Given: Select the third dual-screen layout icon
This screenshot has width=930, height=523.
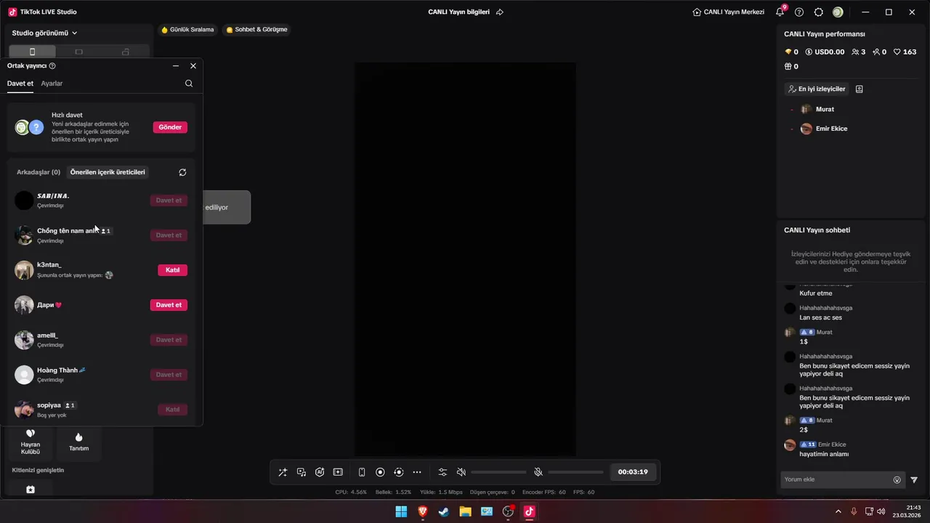Looking at the screenshot, I should pos(126,52).
